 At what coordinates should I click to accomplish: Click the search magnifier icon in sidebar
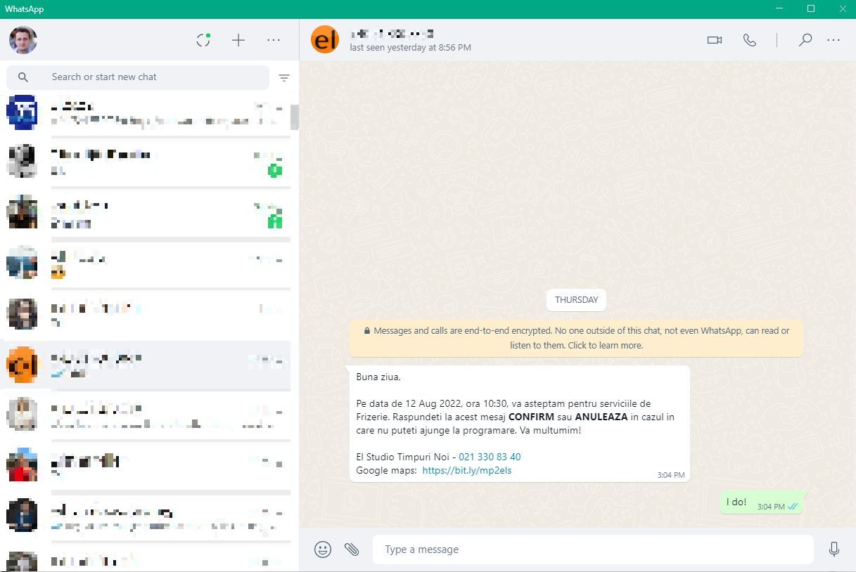click(23, 77)
